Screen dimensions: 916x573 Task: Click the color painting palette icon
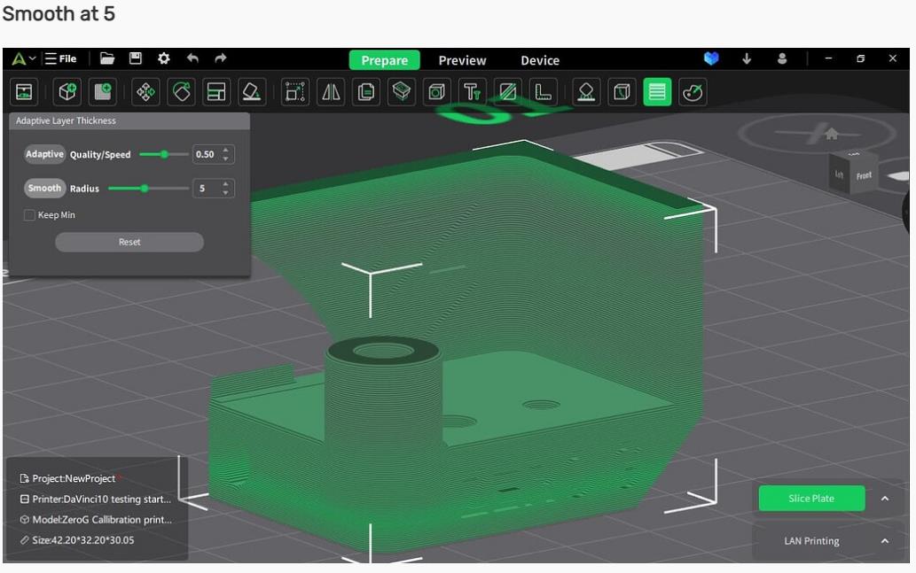click(x=693, y=91)
